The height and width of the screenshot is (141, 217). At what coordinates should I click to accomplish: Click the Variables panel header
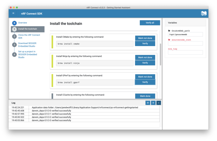[x=185, y=23]
